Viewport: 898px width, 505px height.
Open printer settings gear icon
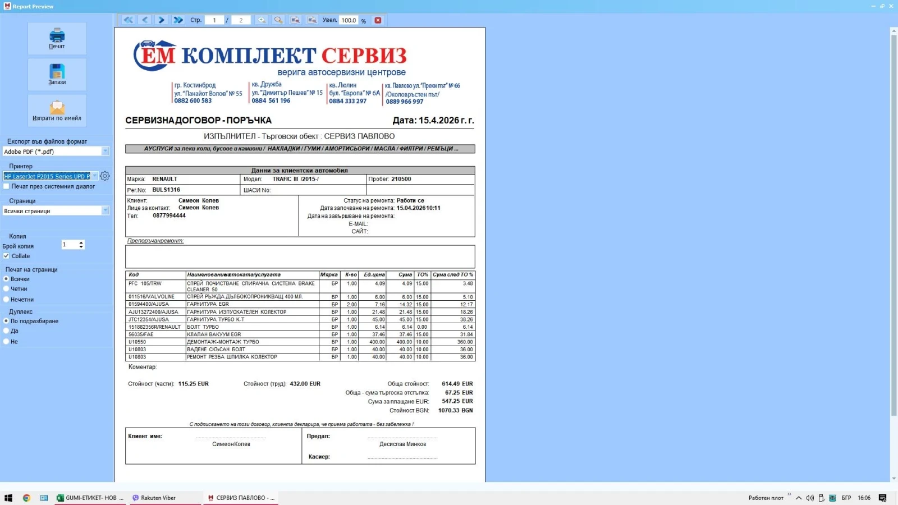105,176
